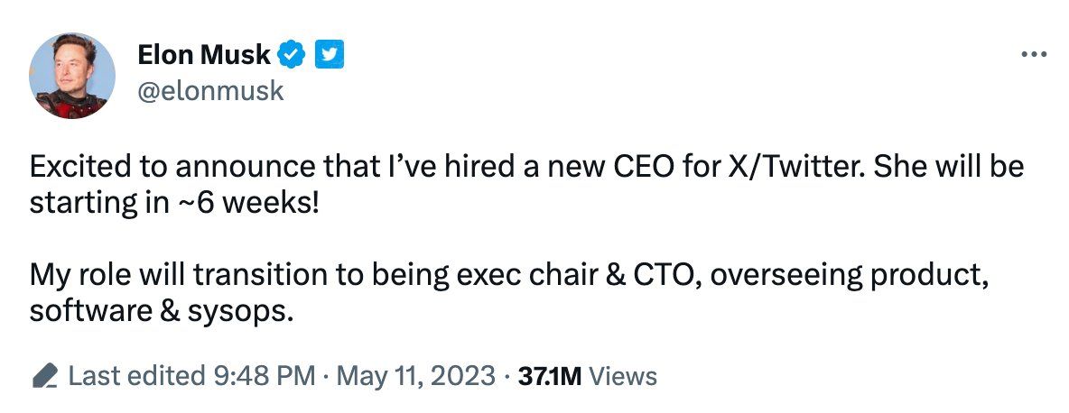
Task: Open the round profile avatar photo
Action: point(71,76)
